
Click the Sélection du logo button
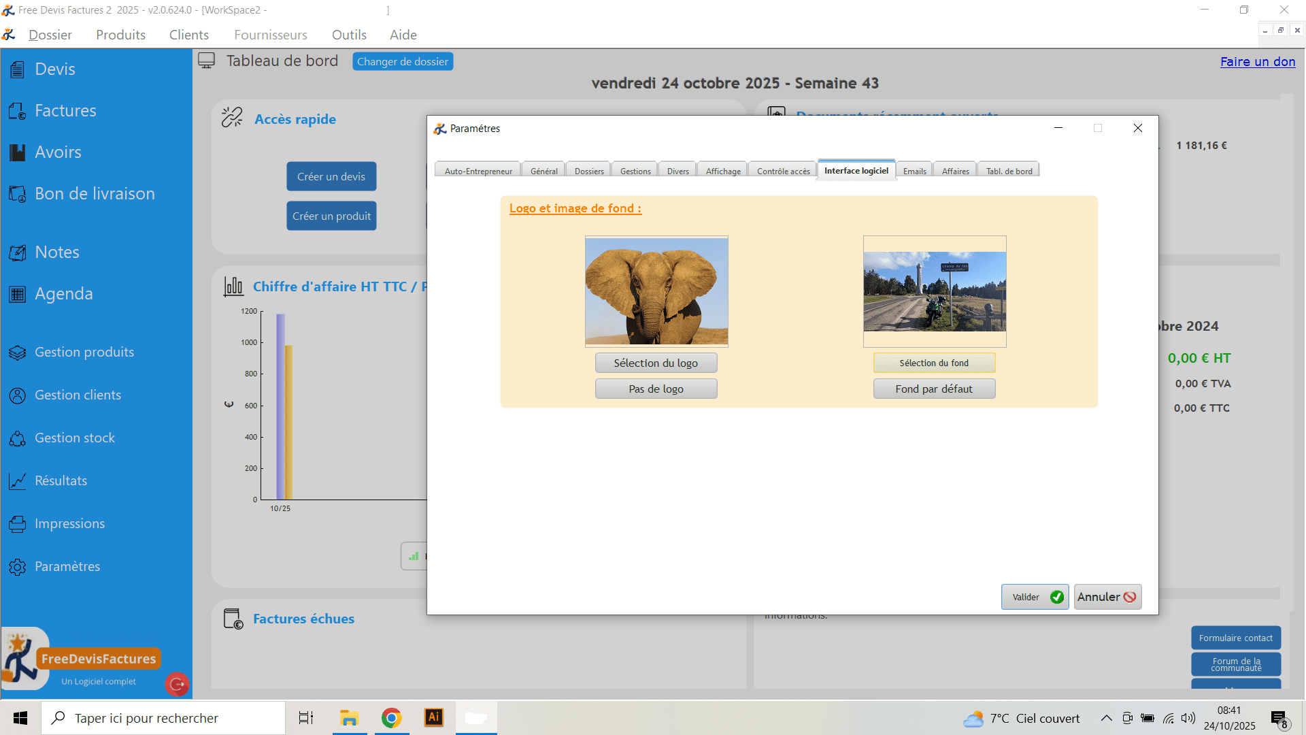click(x=656, y=363)
